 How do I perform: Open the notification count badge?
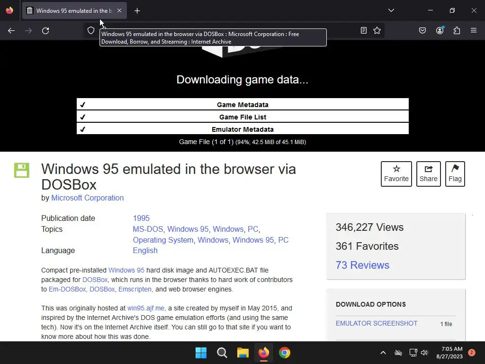pyautogui.click(x=472, y=353)
